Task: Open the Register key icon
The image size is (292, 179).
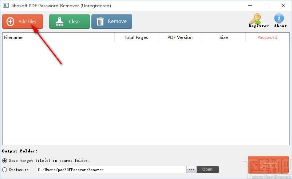Action: (258, 21)
